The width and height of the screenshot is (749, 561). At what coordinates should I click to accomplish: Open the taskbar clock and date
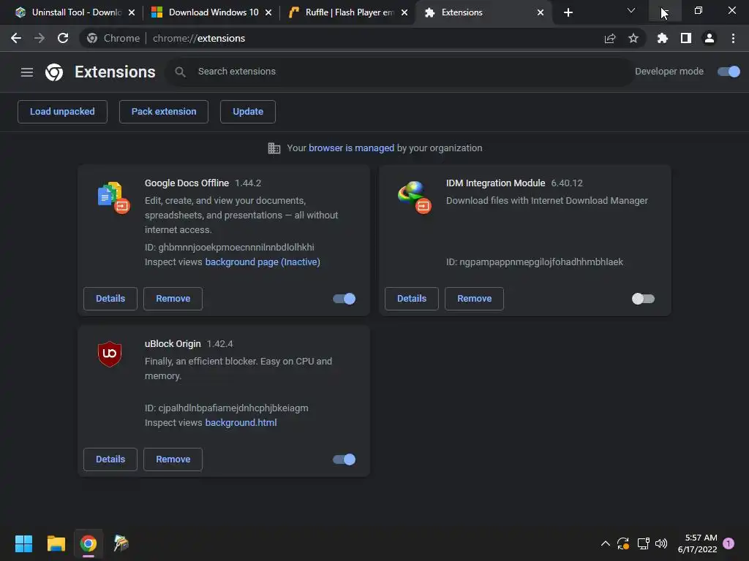pyautogui.click(x=697, y=543)
